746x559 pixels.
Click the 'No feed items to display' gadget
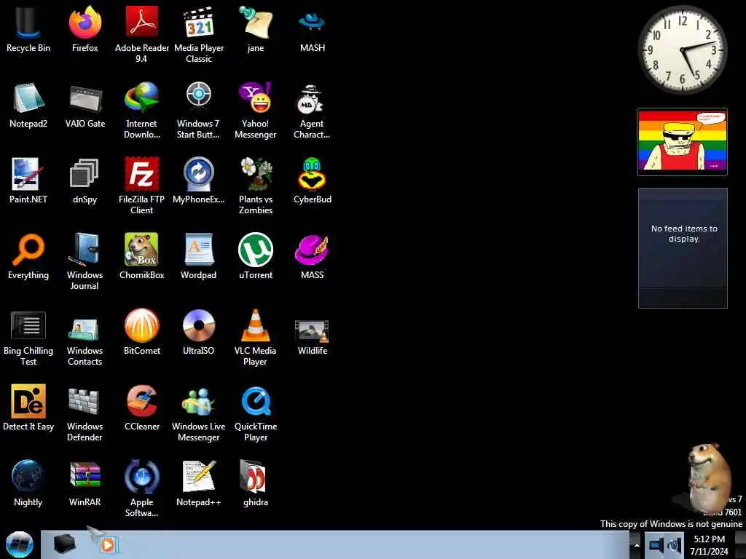[x=683, y=247]
